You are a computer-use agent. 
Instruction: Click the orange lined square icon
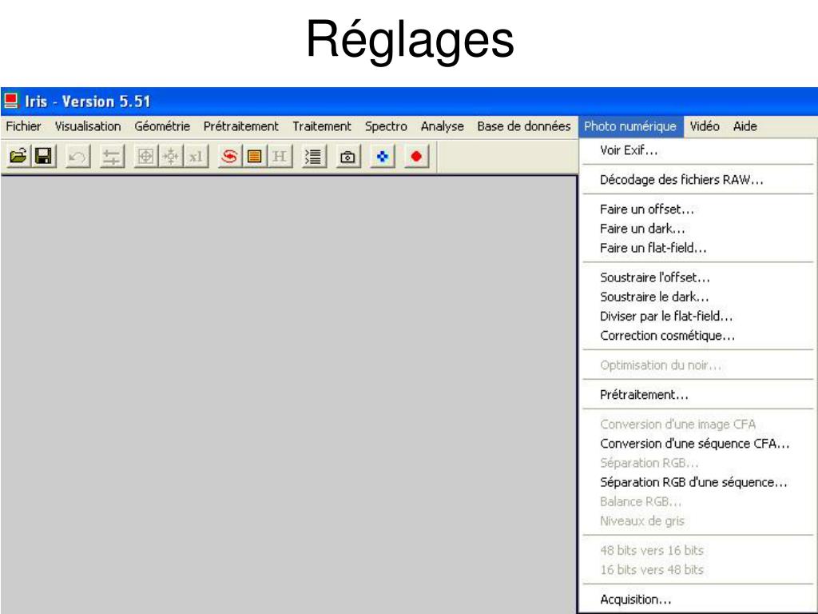point(254,156)
